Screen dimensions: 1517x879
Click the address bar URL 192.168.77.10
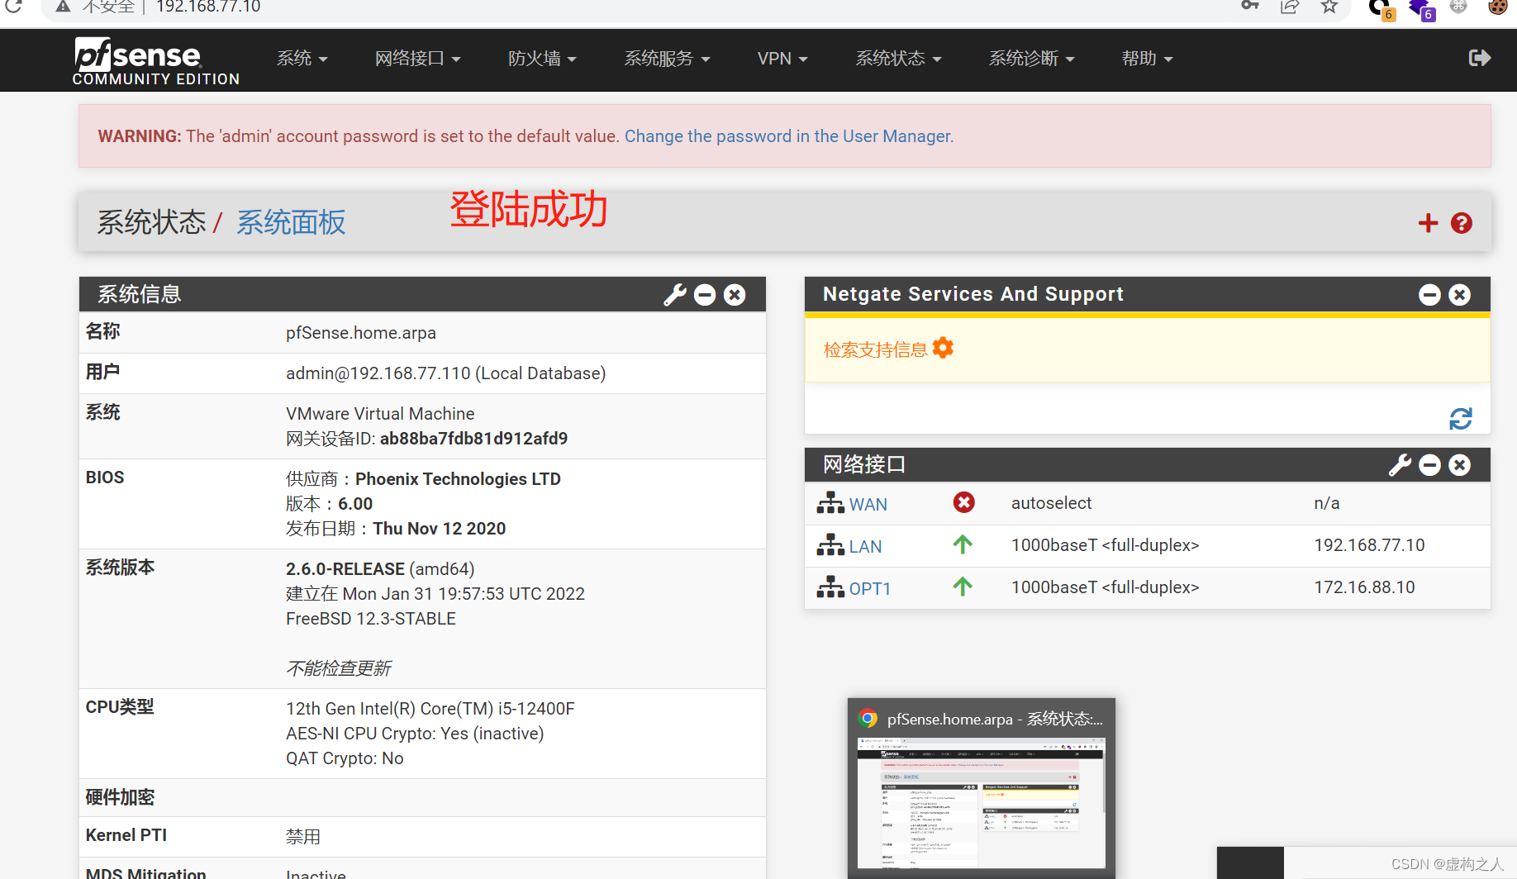point(208,7)
